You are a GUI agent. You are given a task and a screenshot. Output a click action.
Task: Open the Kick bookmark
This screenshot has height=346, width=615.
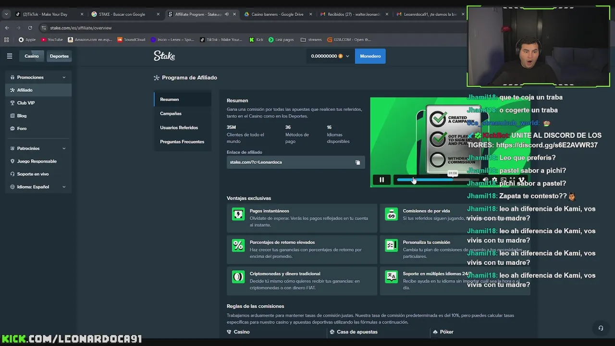[x=256, y=40]
